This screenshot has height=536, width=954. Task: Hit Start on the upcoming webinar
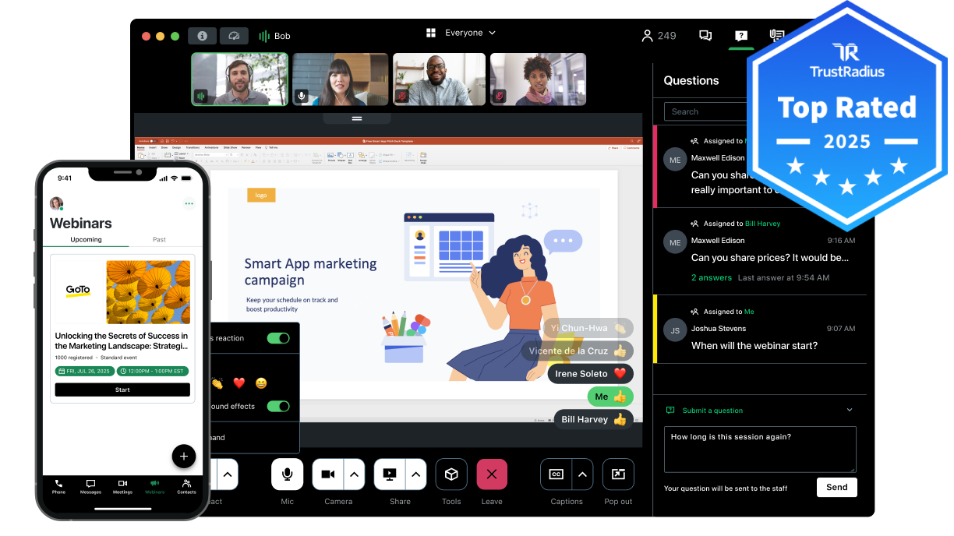(x=122, y=390)
